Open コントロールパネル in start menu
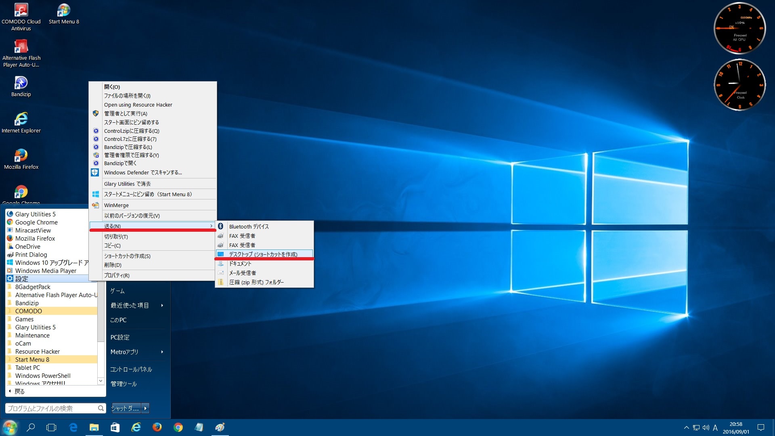775x436 pixels. point(131,369)
